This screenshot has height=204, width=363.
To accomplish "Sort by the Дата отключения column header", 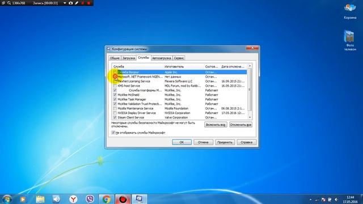I will pos(233,67).
